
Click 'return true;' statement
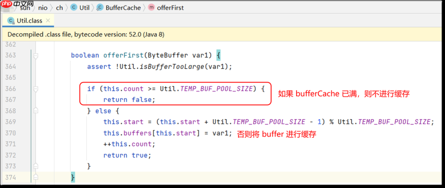(x=127, y=155)
